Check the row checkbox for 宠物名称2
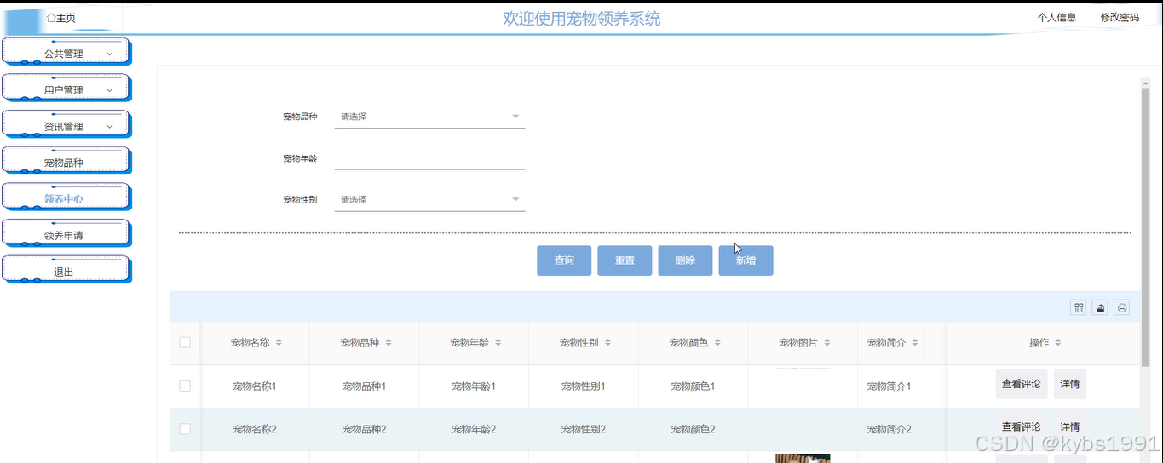 [185, 429]
